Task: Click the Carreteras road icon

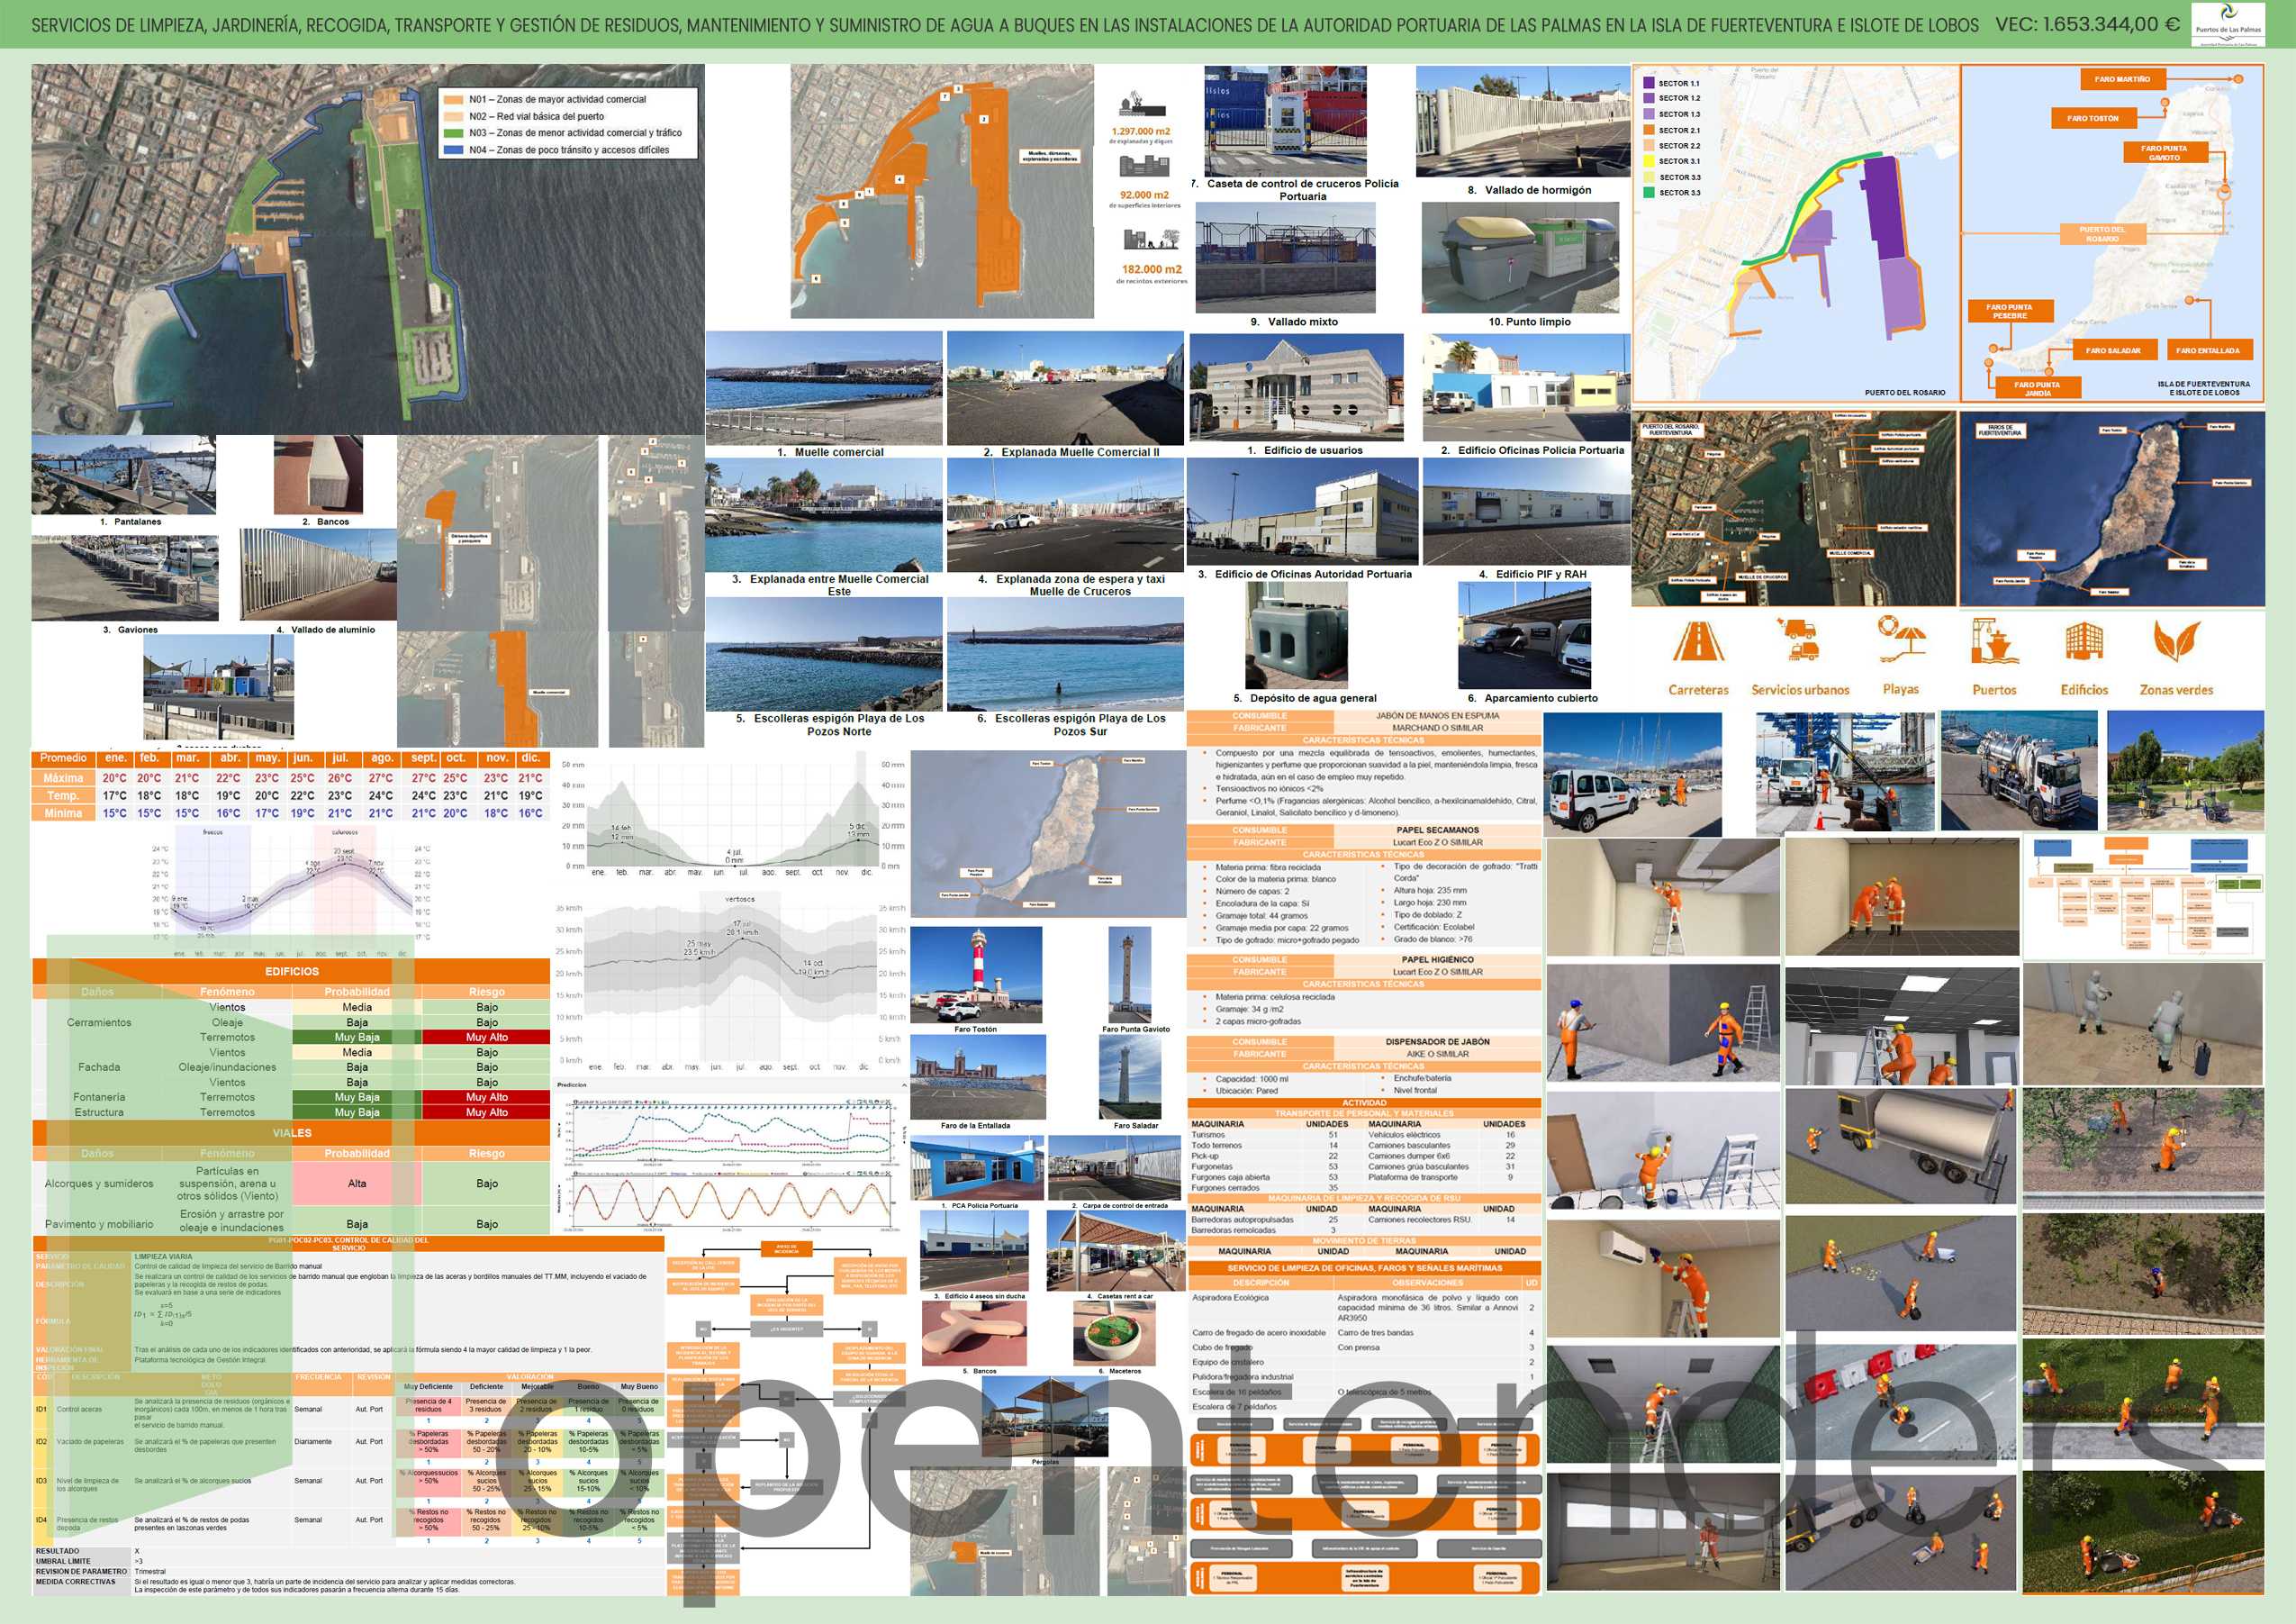Action: click(x=1698, y=641)
